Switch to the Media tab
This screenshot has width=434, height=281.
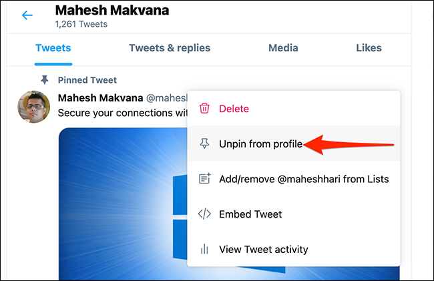pos(283,48)
